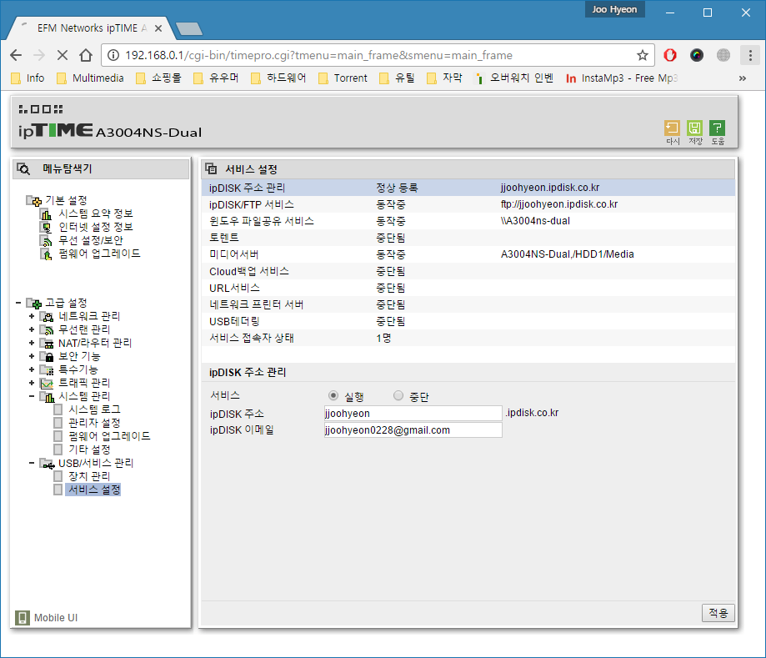Expand the NAT/라우터 관리 tree node

pyautogui.click(x=32, y=343)
